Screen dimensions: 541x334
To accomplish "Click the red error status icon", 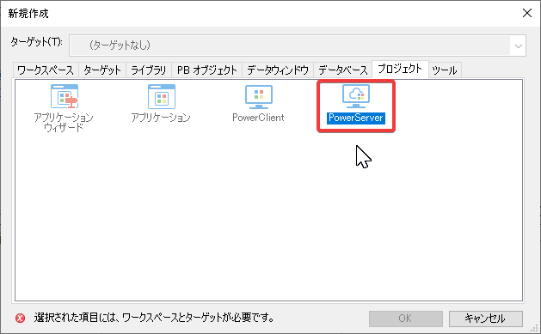I will 21,319.
